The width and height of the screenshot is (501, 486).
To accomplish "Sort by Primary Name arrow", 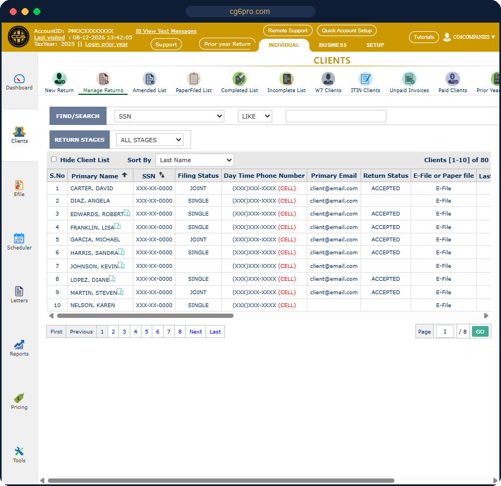I will pyautogui.click(x=125, y=175).
